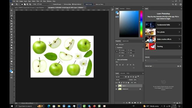Select the History Brush tool

click(11, 37)
